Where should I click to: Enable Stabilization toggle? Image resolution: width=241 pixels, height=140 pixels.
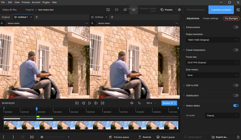(236, 95)
